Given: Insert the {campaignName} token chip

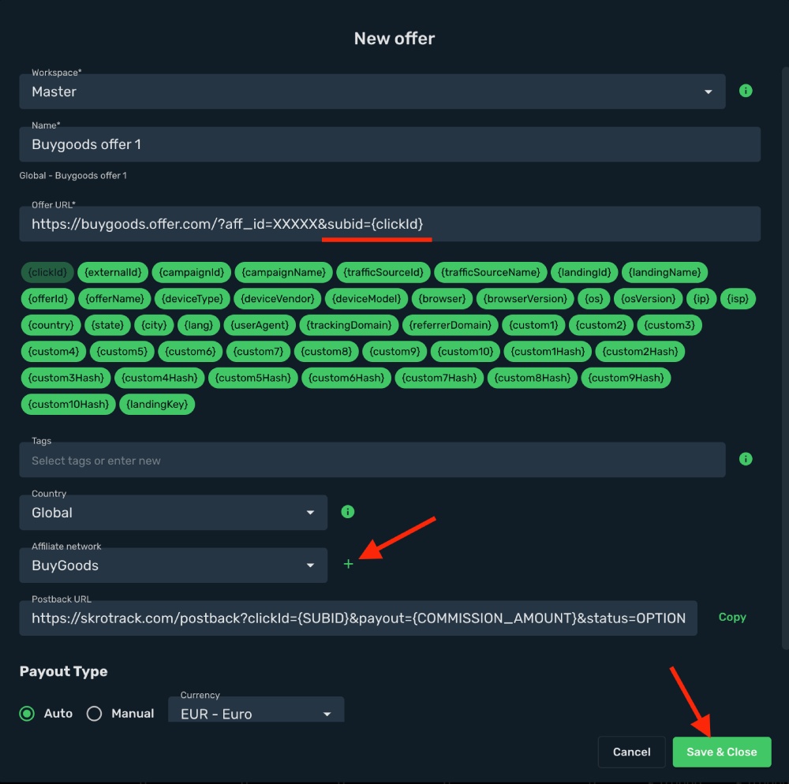Looking at the screenshot, I should (283, 273).
